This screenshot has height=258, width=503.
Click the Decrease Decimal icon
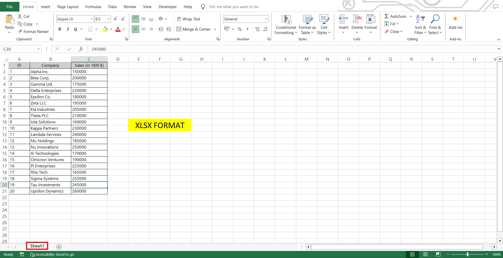click(265, 29)
